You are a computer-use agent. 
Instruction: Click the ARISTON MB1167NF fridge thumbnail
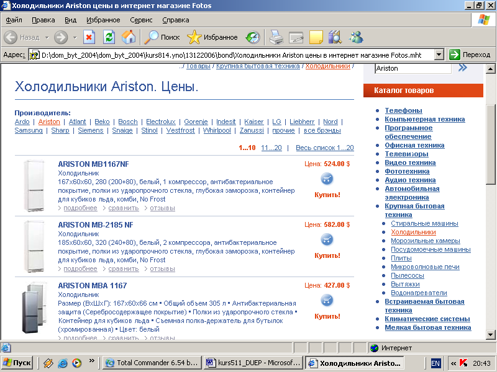coord(34,185)
